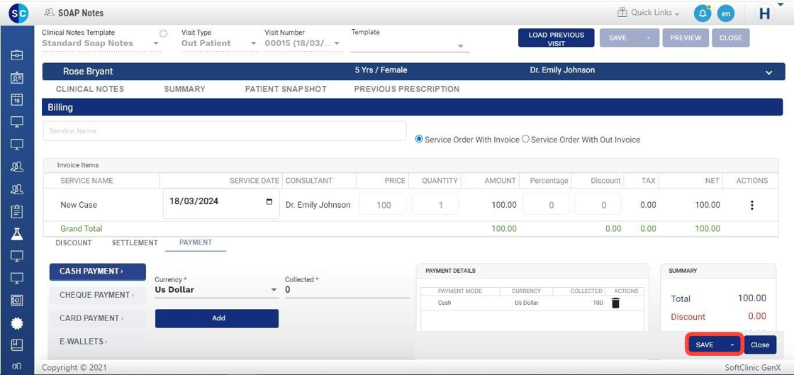
Task: Click the Discount input in the New Case row
Action: point(598,205)
